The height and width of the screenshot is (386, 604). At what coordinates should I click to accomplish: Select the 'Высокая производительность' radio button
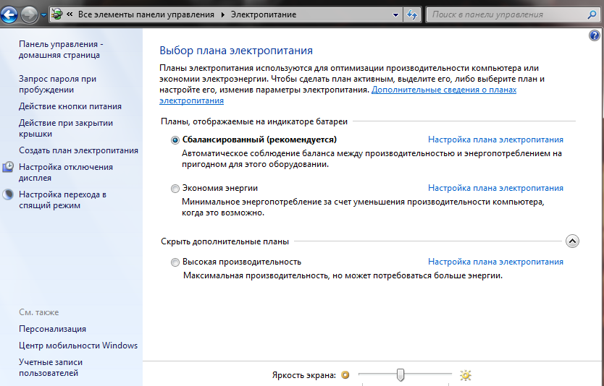175,262
